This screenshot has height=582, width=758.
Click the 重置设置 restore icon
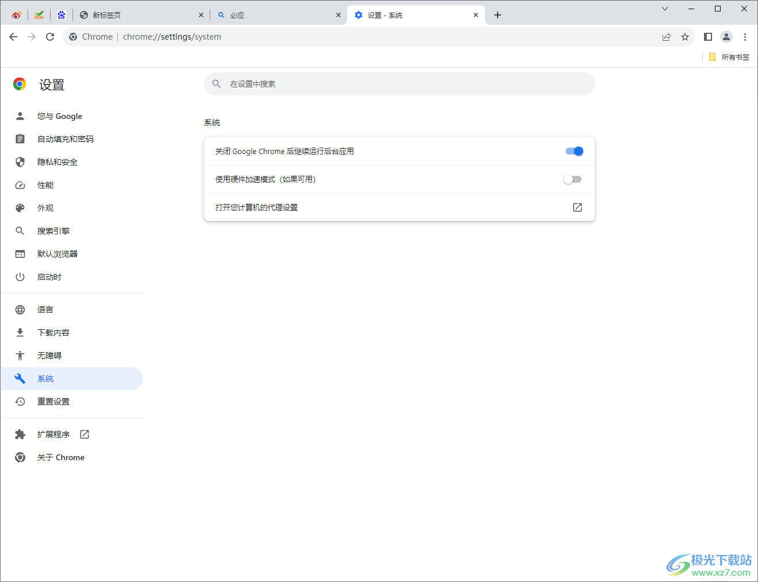(x=20, y=402)
